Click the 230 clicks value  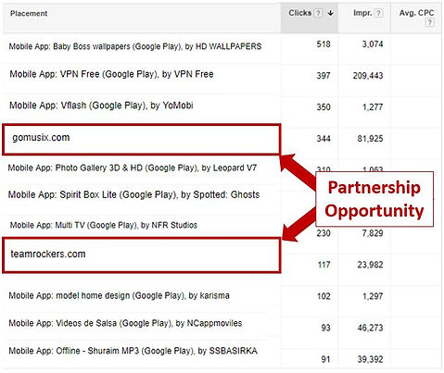point(323,233)
